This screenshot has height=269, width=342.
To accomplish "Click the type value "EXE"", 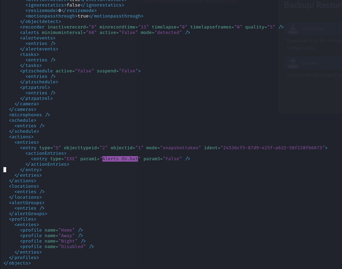I will [71, 159].
